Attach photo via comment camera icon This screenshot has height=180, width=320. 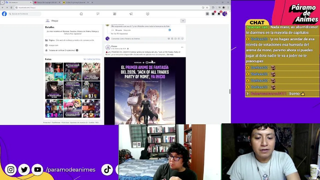click(175, 38)
